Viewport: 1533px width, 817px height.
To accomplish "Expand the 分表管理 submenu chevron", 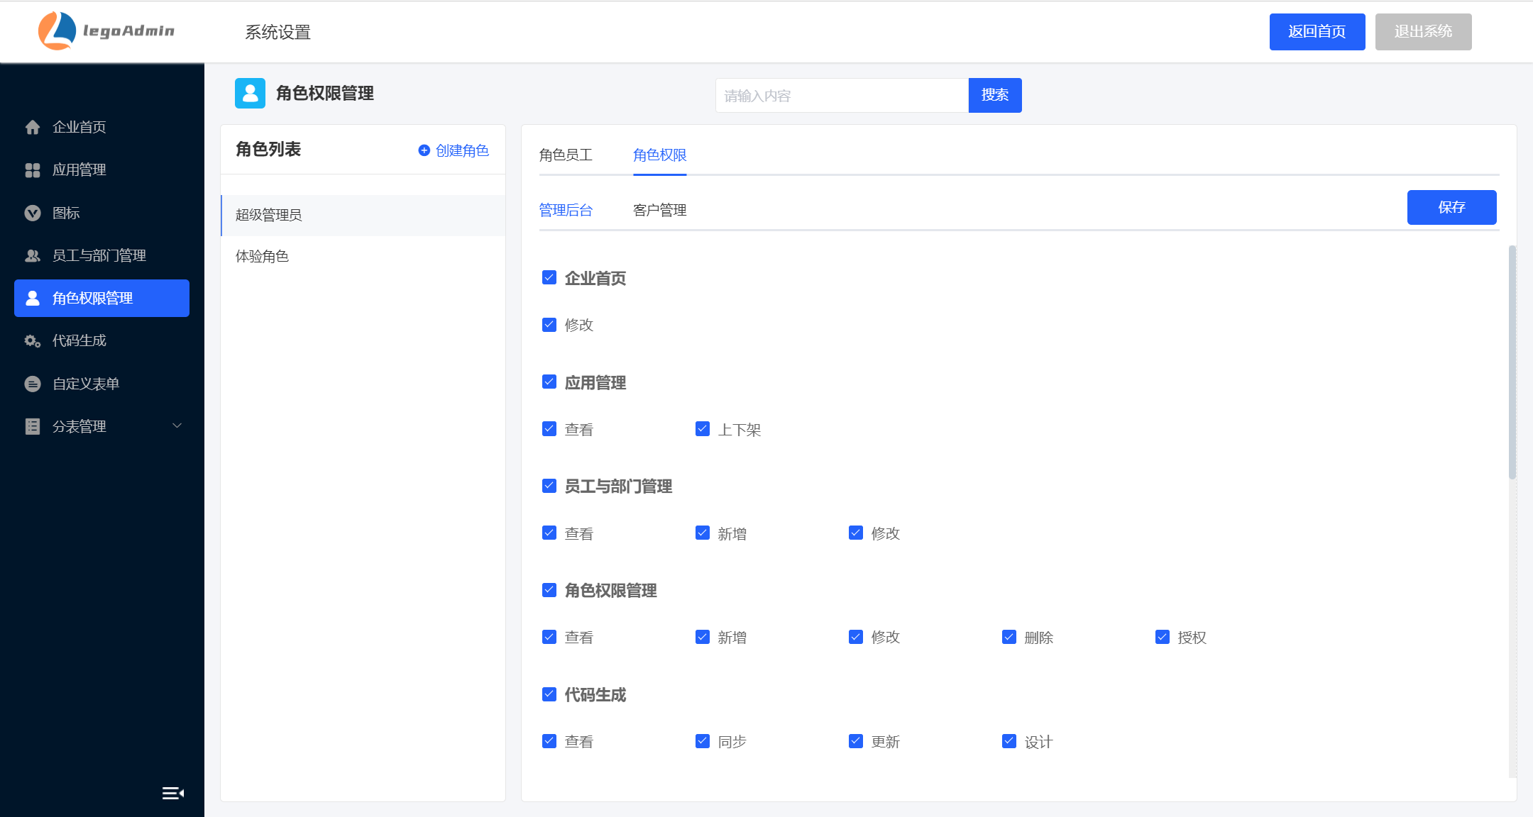I will pyautogui.click(x=177, y=426).
